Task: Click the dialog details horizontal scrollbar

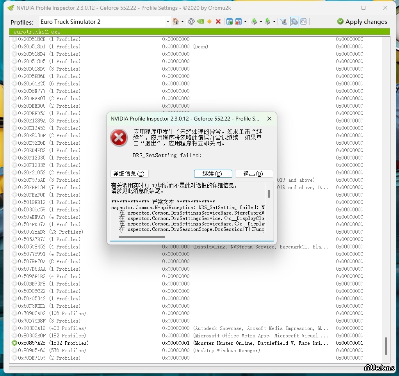Action: pyautogui.click(x=142, y=237)
